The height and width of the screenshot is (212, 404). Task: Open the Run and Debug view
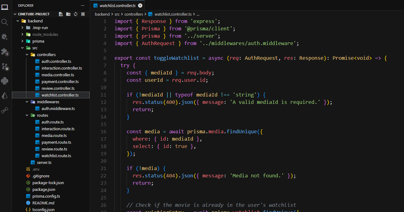click(5, 36)
